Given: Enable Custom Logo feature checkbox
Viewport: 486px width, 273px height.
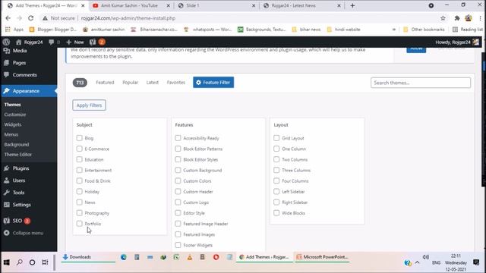Looking at the screenshot, I should click(x=178, y=202).
